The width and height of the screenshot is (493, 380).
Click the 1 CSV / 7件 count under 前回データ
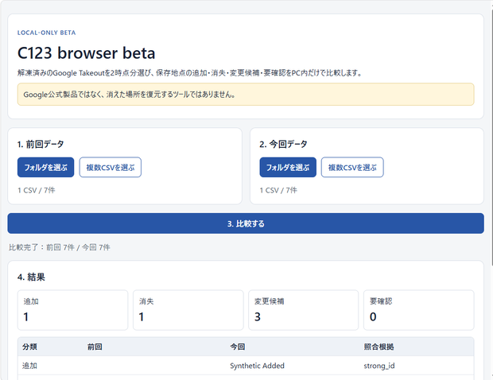(36, 190)
